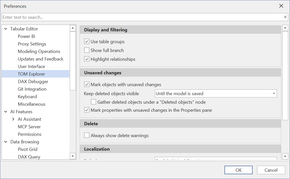Screen dimensions: 290x179
Task: Click the settings pane scroll up arrow
Action: pos(285,28)
